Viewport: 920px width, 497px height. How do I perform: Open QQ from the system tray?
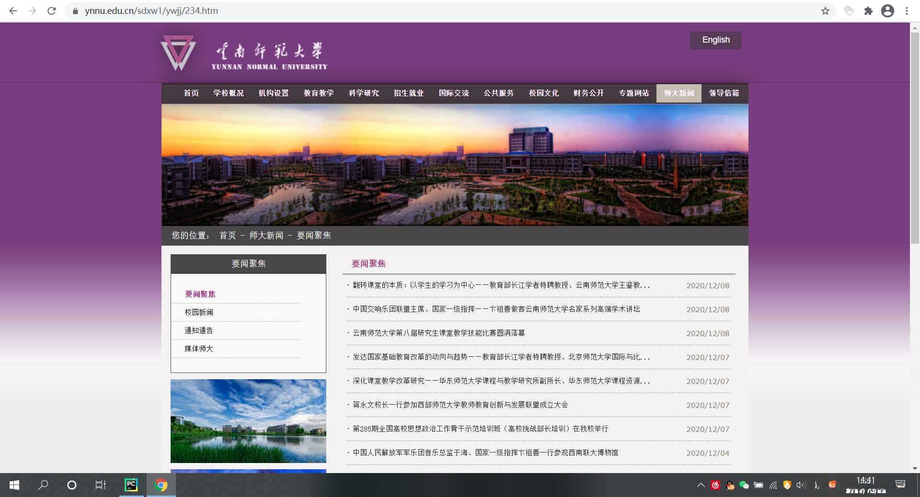[x=730, y=486]
